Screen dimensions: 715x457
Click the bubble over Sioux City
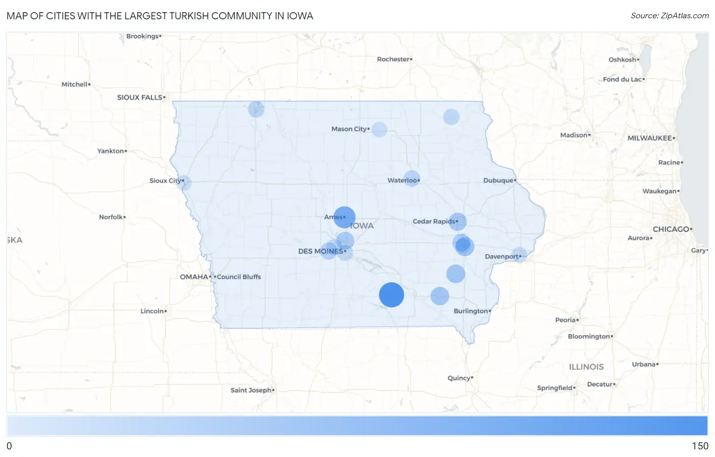click(184, 183)
